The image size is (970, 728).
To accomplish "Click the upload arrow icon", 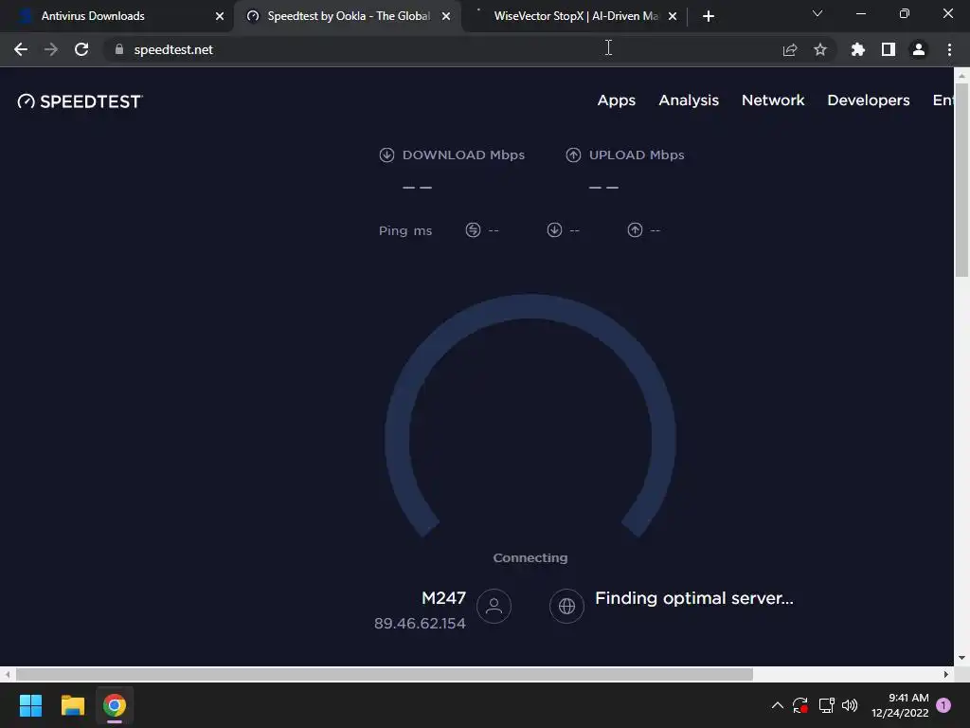I will click(x=573, y=155).
